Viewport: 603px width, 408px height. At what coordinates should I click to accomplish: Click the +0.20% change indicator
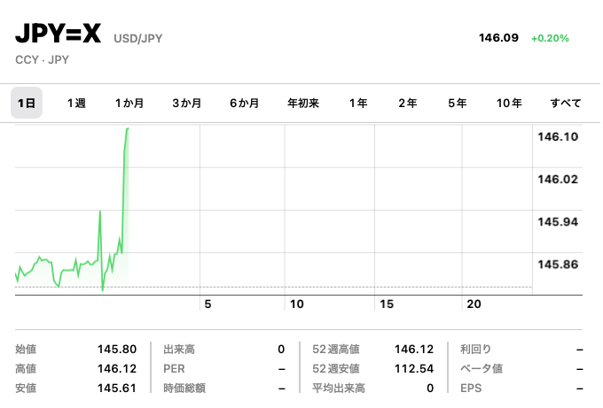coord(550,39)
